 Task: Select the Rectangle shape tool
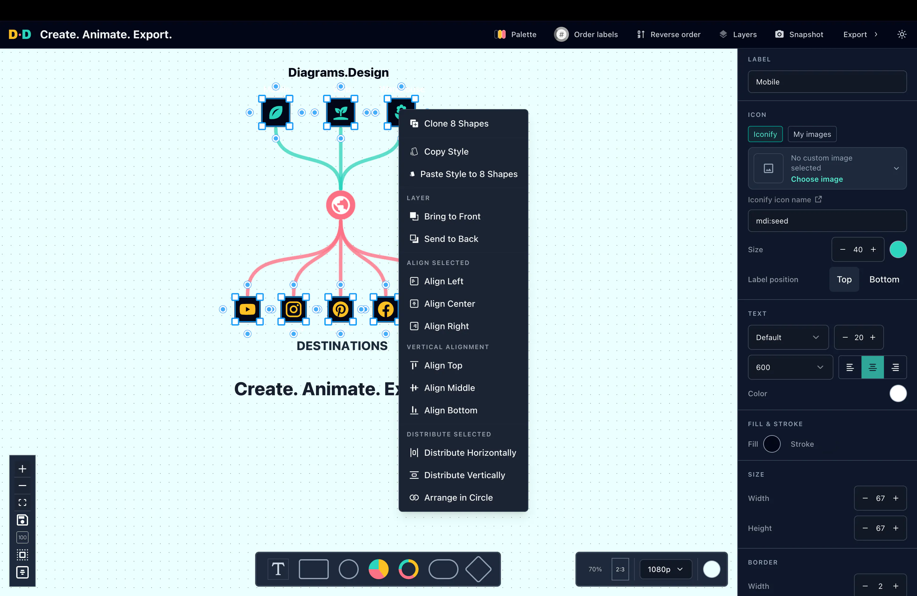[314, 569]
